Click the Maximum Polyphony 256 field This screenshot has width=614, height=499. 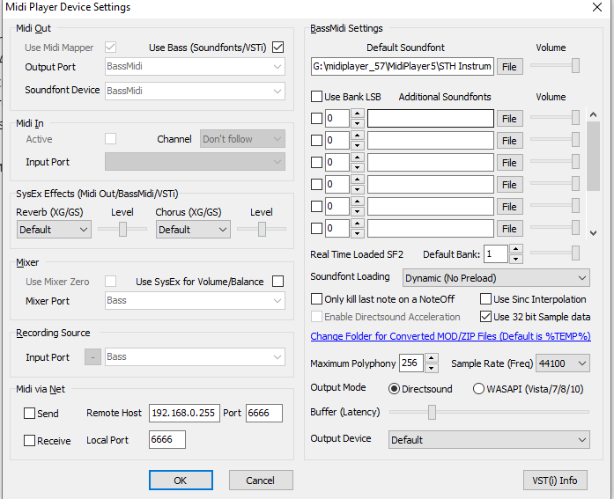pos(411,363)
